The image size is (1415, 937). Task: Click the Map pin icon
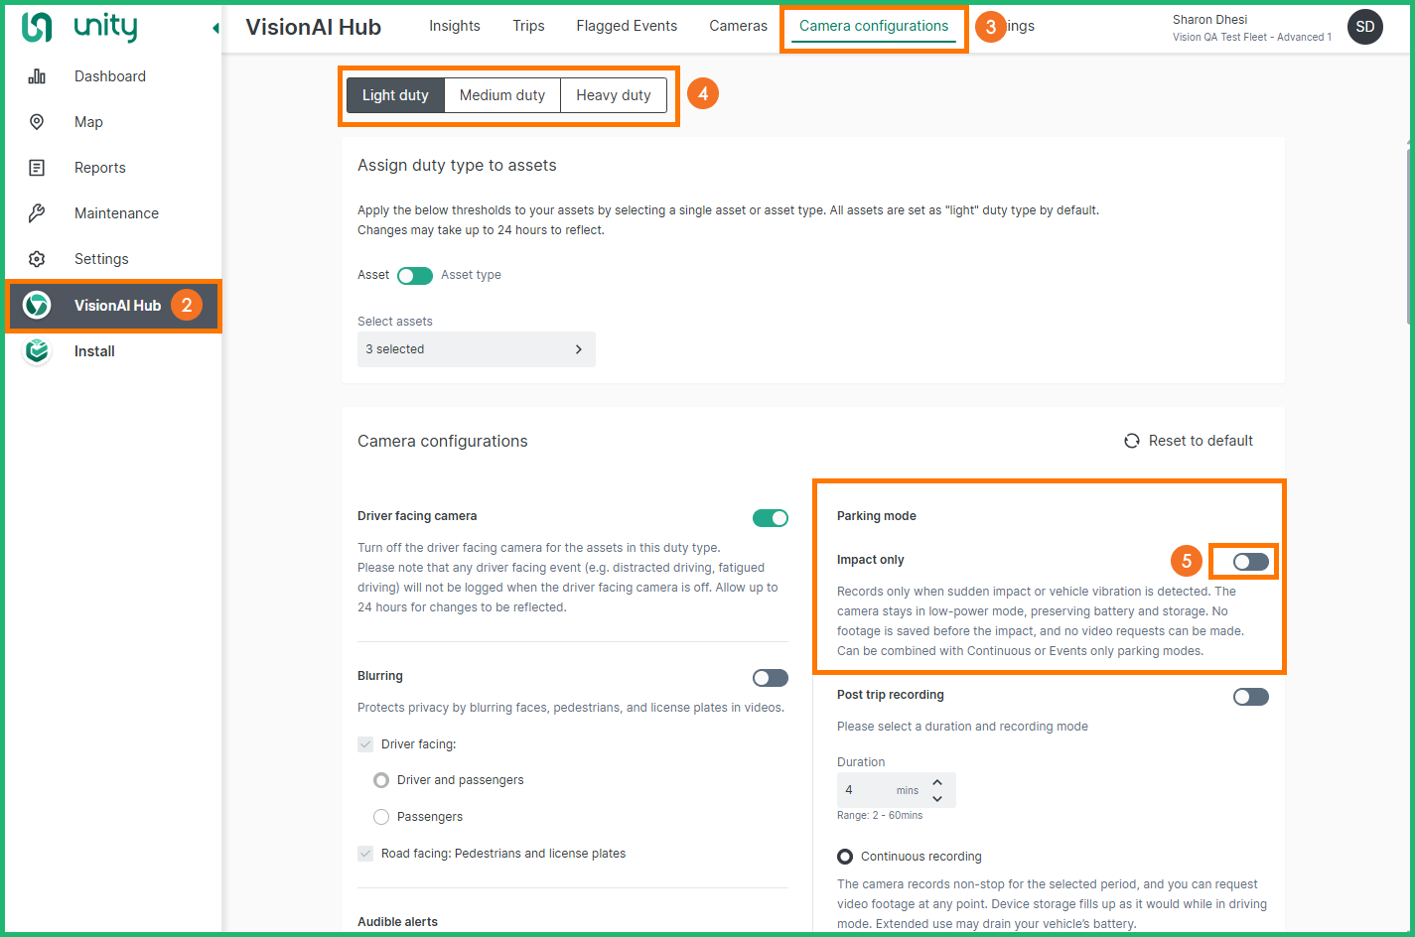[37, 122]
